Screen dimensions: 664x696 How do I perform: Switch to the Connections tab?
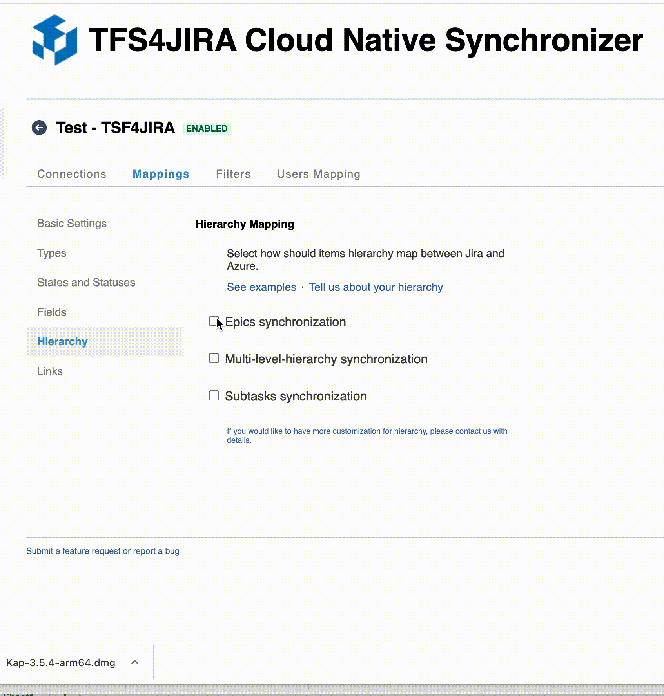click(x=72, y=174)
